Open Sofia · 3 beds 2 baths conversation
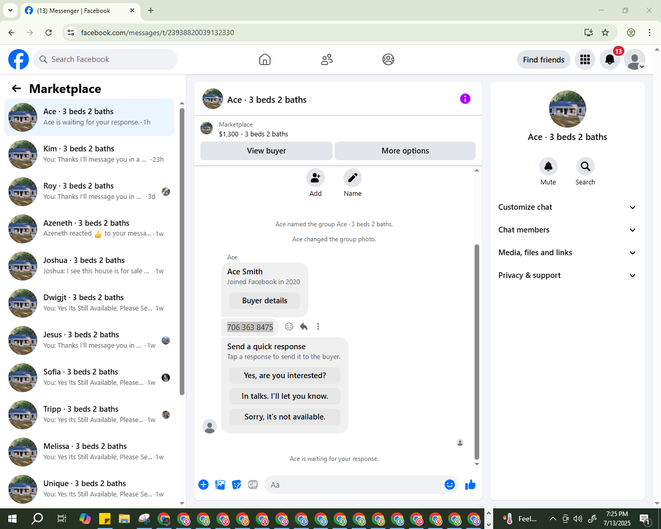Viewport: 661px width, 529px height. [89, 378]
